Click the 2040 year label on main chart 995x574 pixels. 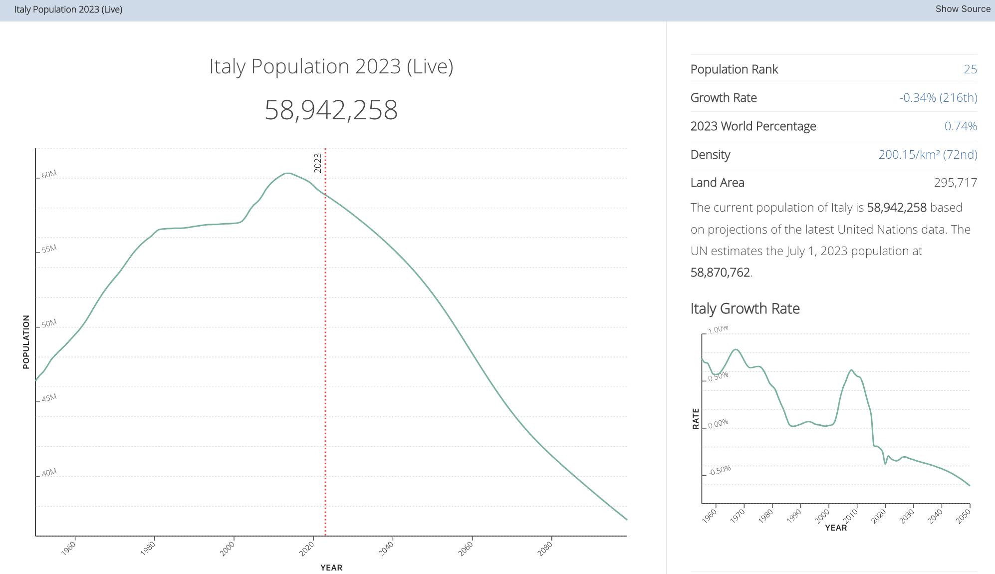click(386, 549)
